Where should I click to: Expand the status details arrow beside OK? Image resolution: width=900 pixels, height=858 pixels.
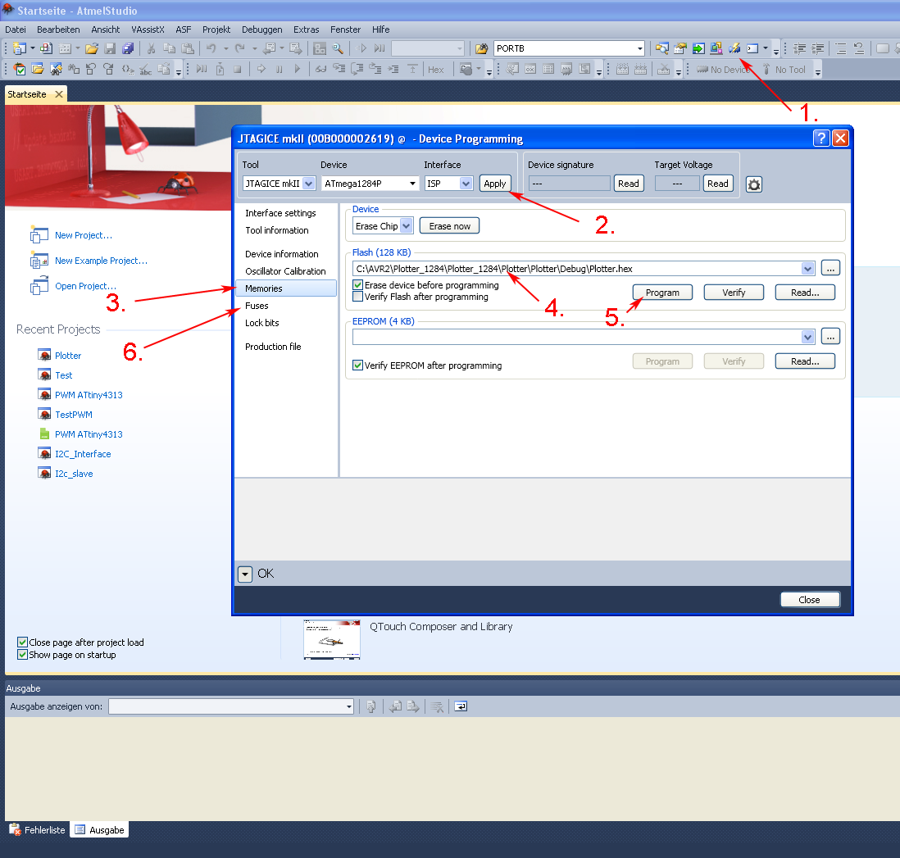click(x=244, y=574)
